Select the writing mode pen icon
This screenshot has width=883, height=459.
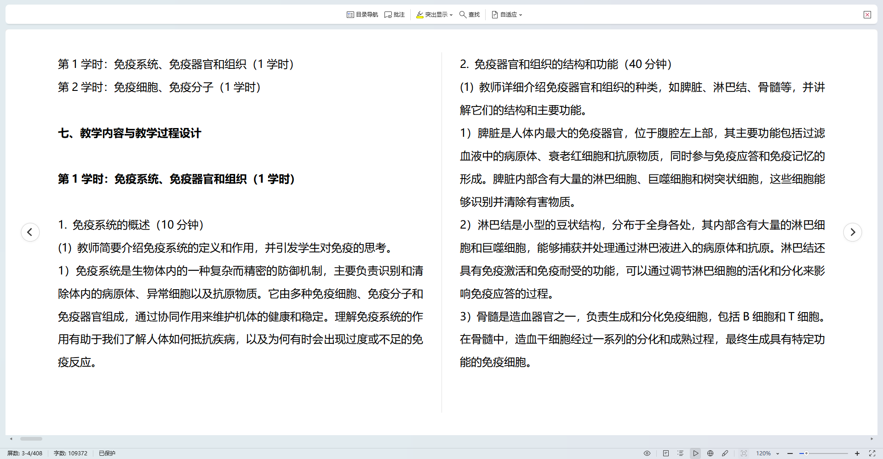click(x=725, y=453)
